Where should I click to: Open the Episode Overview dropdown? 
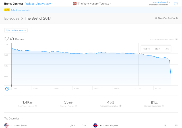click(x=16, y=30)
